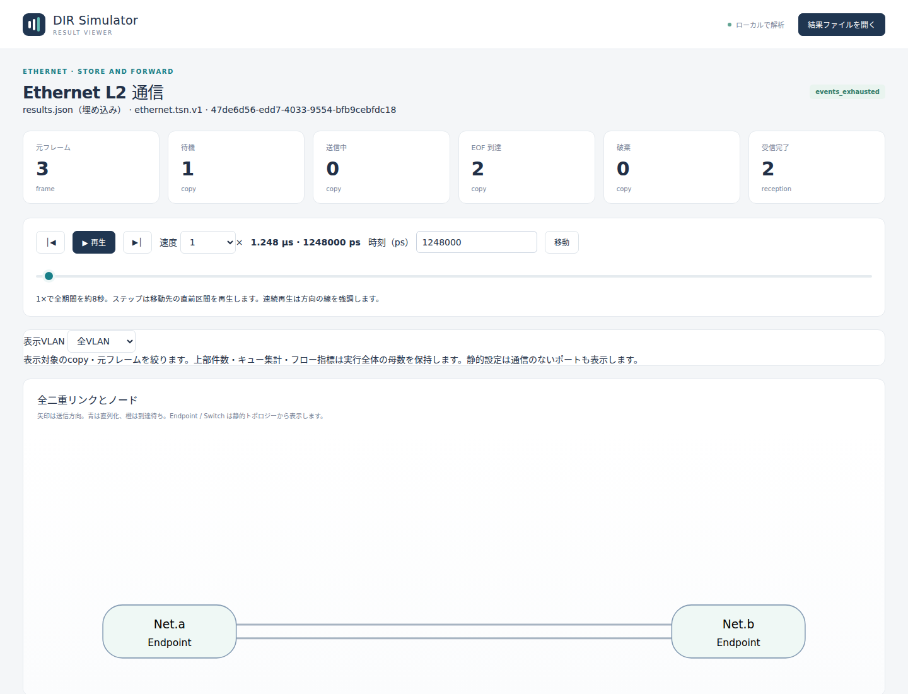908x694 pixels.
Task: Select the Net.a Endpoint node
Action: click(x=170, y=632)
